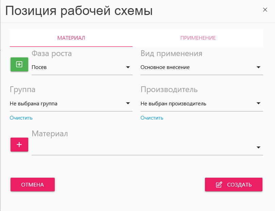Click the Посев value in growth phase field
The height and width of the screenshot is (211, 275).
[x=39, y=67]
